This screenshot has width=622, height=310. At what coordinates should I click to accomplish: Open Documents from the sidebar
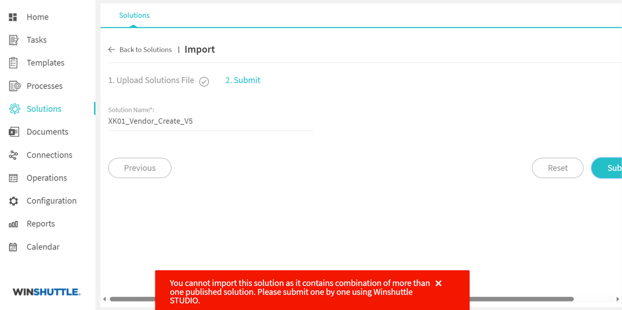pyautogui.click(x=48, y=132)
